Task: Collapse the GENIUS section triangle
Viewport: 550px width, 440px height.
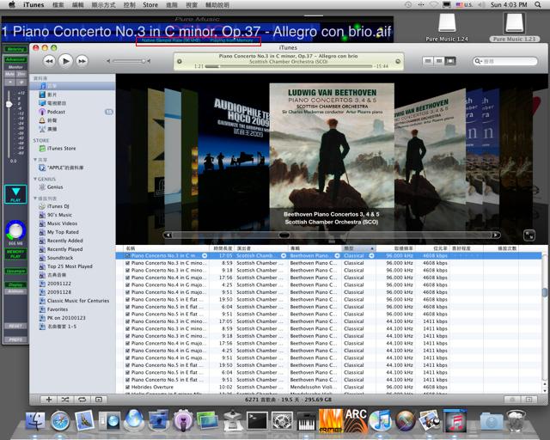Action: click(35, 179)
